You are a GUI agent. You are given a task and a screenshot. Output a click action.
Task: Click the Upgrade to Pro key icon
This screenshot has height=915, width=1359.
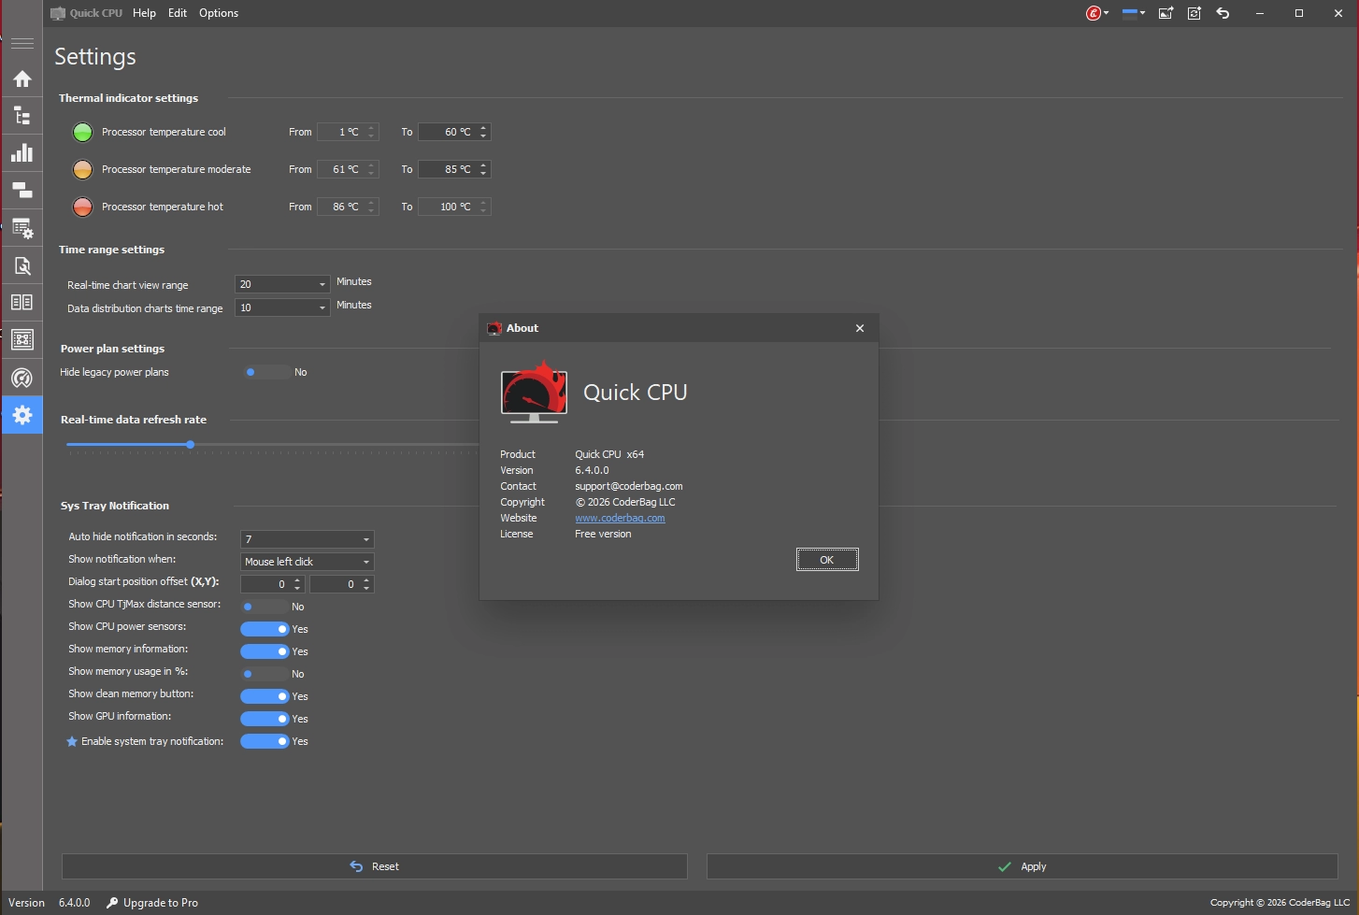(112, 903)
